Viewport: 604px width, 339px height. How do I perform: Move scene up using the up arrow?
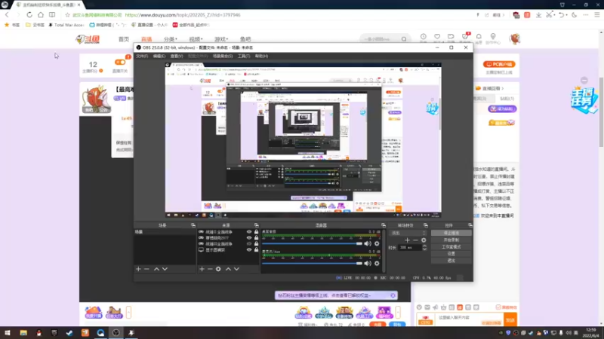point(156,269)
